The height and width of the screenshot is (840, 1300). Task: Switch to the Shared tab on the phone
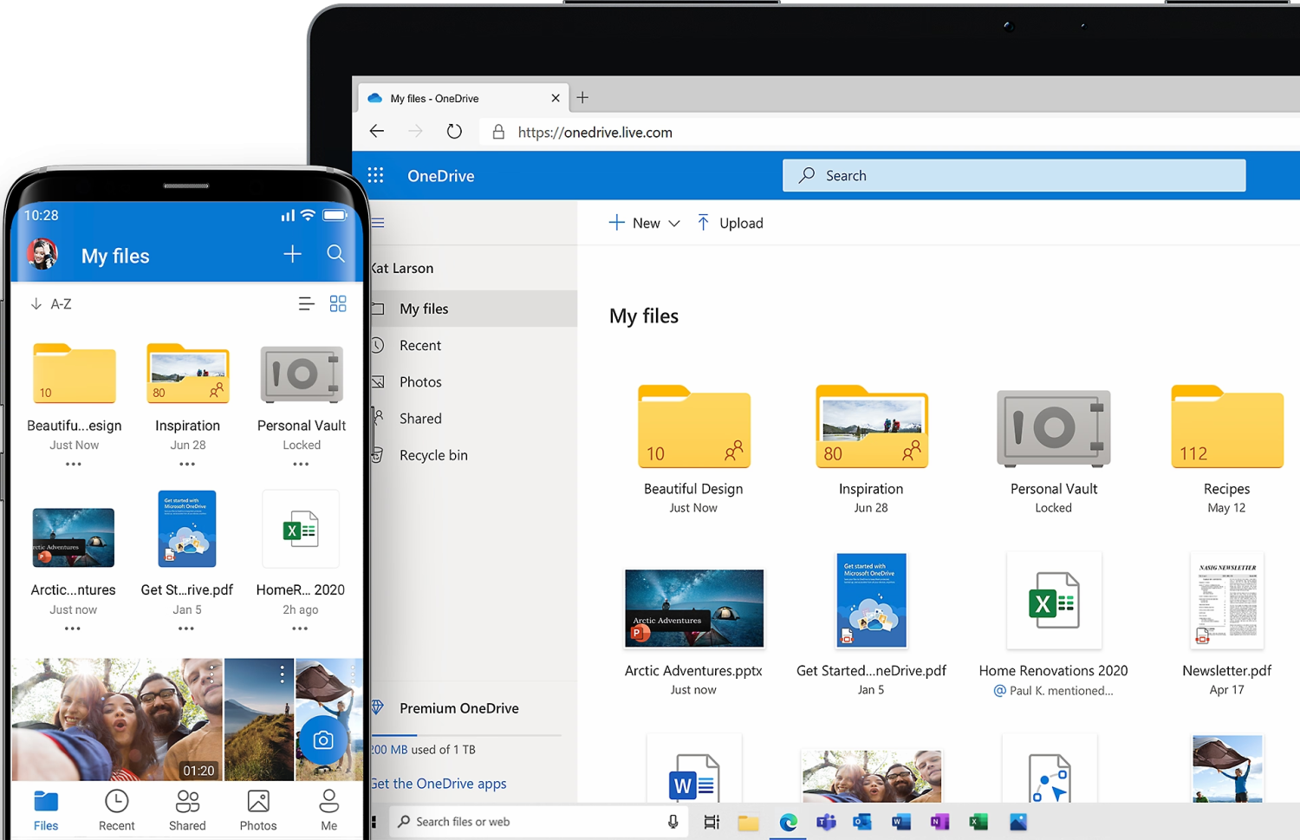click(x=187, y=809)
